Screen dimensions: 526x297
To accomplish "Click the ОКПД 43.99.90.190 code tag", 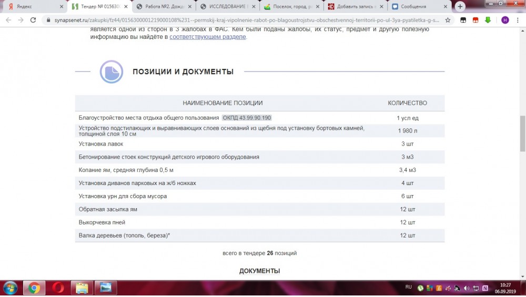I will [247, 118].
